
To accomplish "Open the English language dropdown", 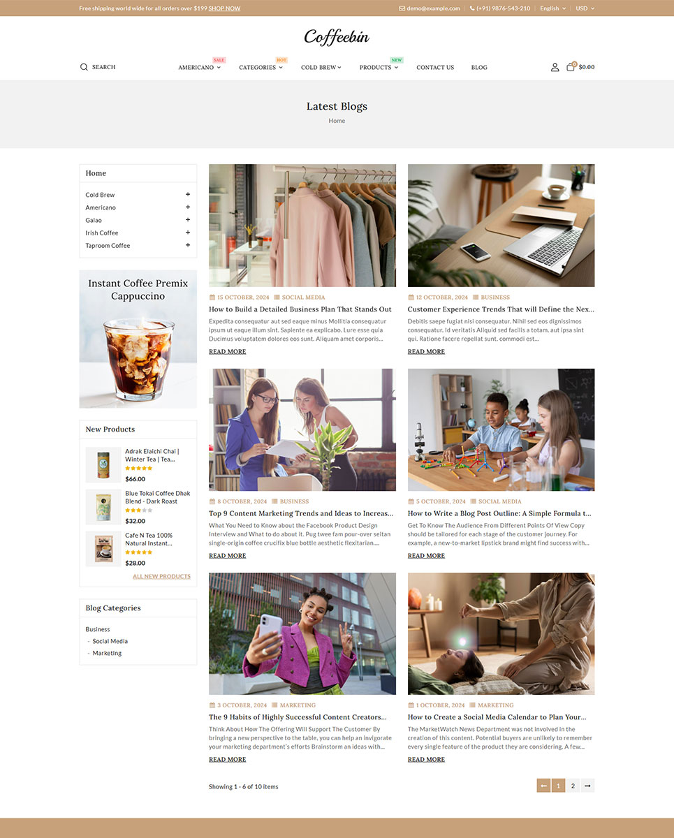I will pyautogui.click(x=552, y=8).
